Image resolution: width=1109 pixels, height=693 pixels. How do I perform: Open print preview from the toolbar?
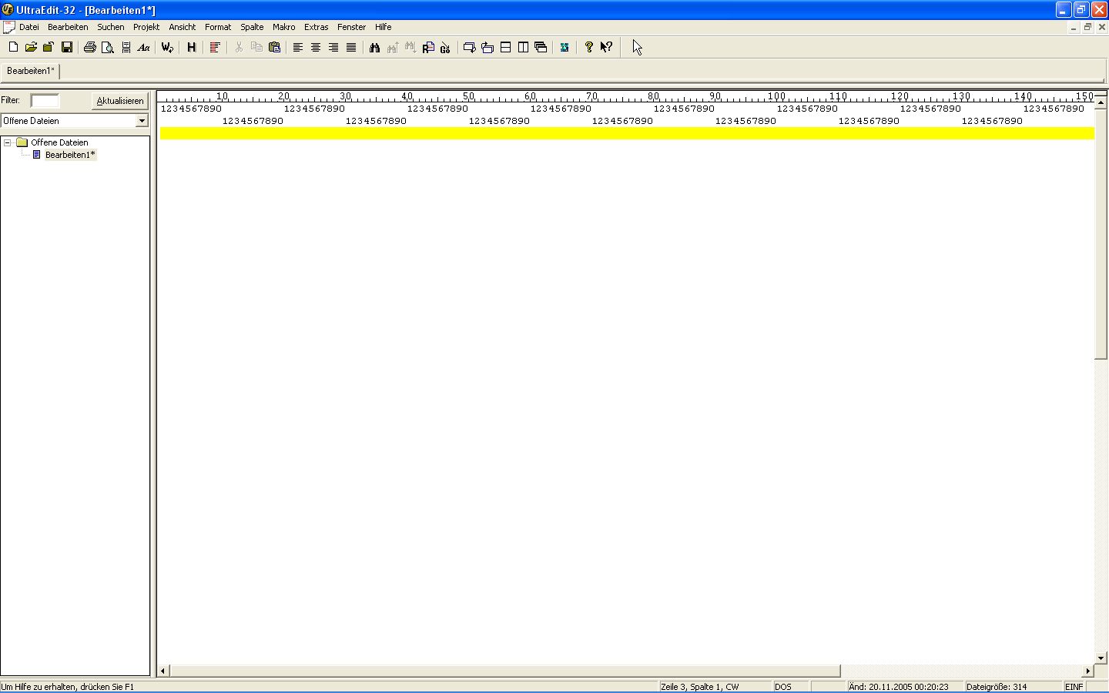(108, 48)
